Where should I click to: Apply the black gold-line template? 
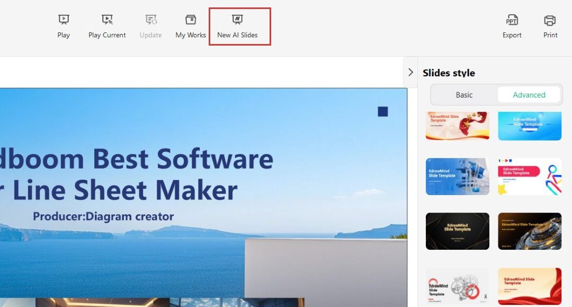(458, 231)
